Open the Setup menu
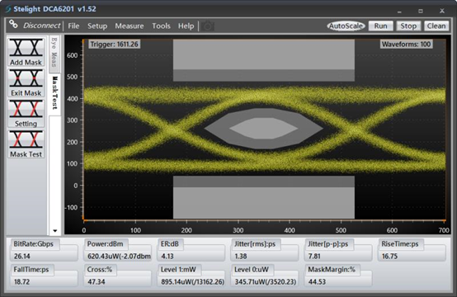The height and width of the screenshot is (297, 457). (97, 26)
